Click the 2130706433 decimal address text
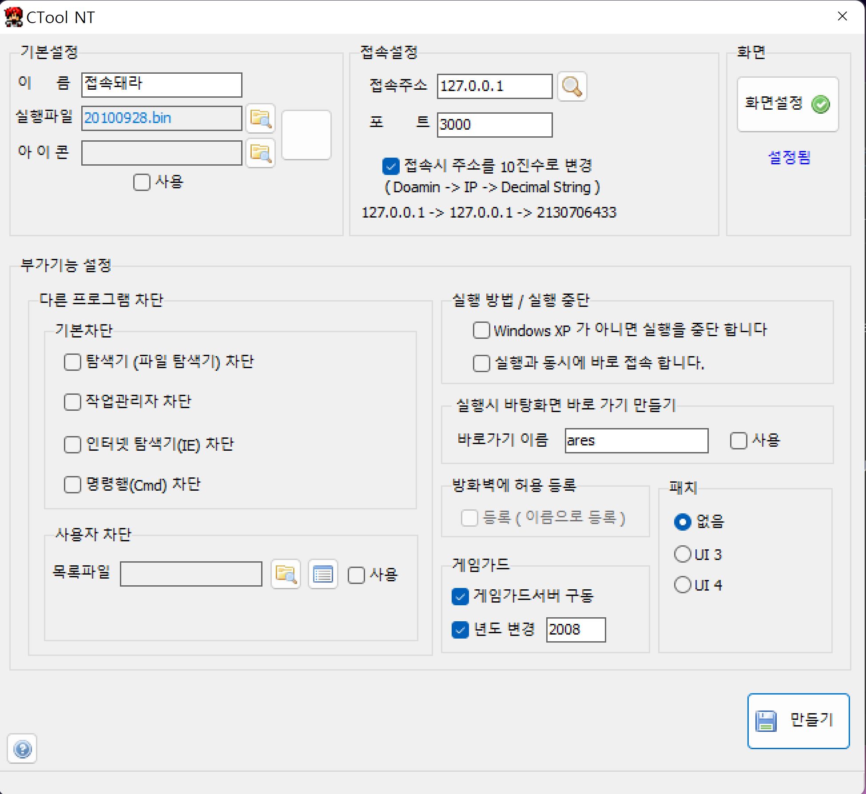Viewport: 866px width, 794px height. (576, 213)
